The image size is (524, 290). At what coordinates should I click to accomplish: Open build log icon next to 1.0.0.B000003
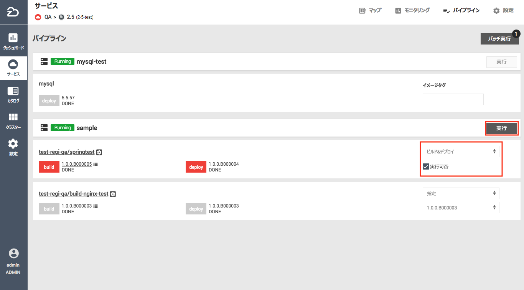pos(96,206)
